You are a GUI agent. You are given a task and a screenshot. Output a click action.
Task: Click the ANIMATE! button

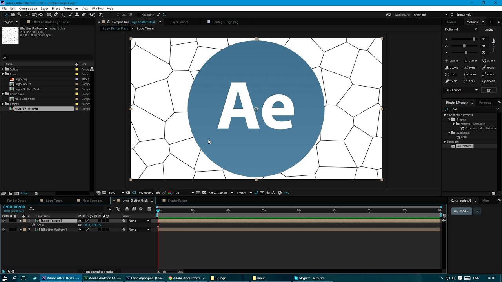(462, 211)
